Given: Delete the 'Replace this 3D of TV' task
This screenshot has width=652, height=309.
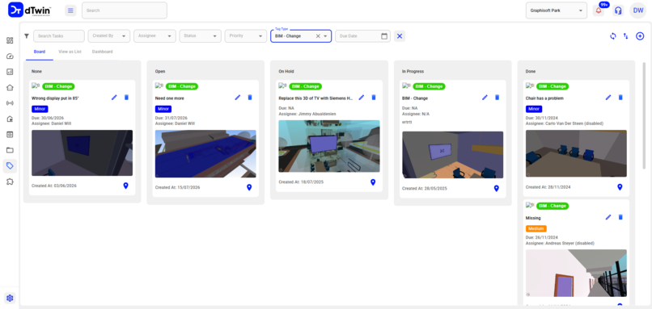Looking at the screenshot, I should point(374,98).
